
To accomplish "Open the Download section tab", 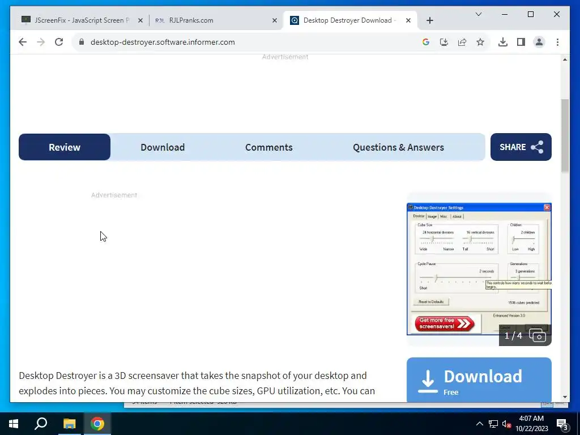I will [x=163, y=147].
